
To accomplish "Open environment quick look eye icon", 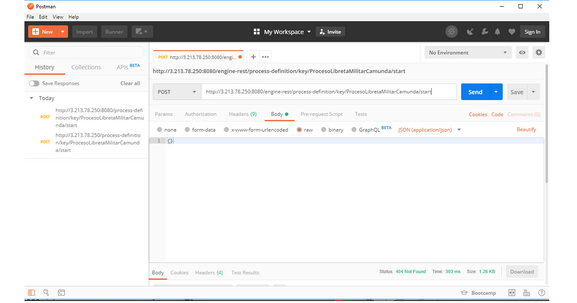I will point(522,53).
